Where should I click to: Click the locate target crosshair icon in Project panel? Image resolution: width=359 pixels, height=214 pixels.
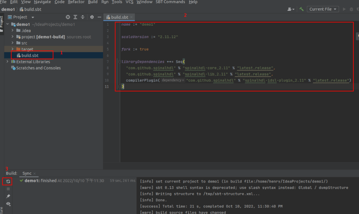point(68,17)
